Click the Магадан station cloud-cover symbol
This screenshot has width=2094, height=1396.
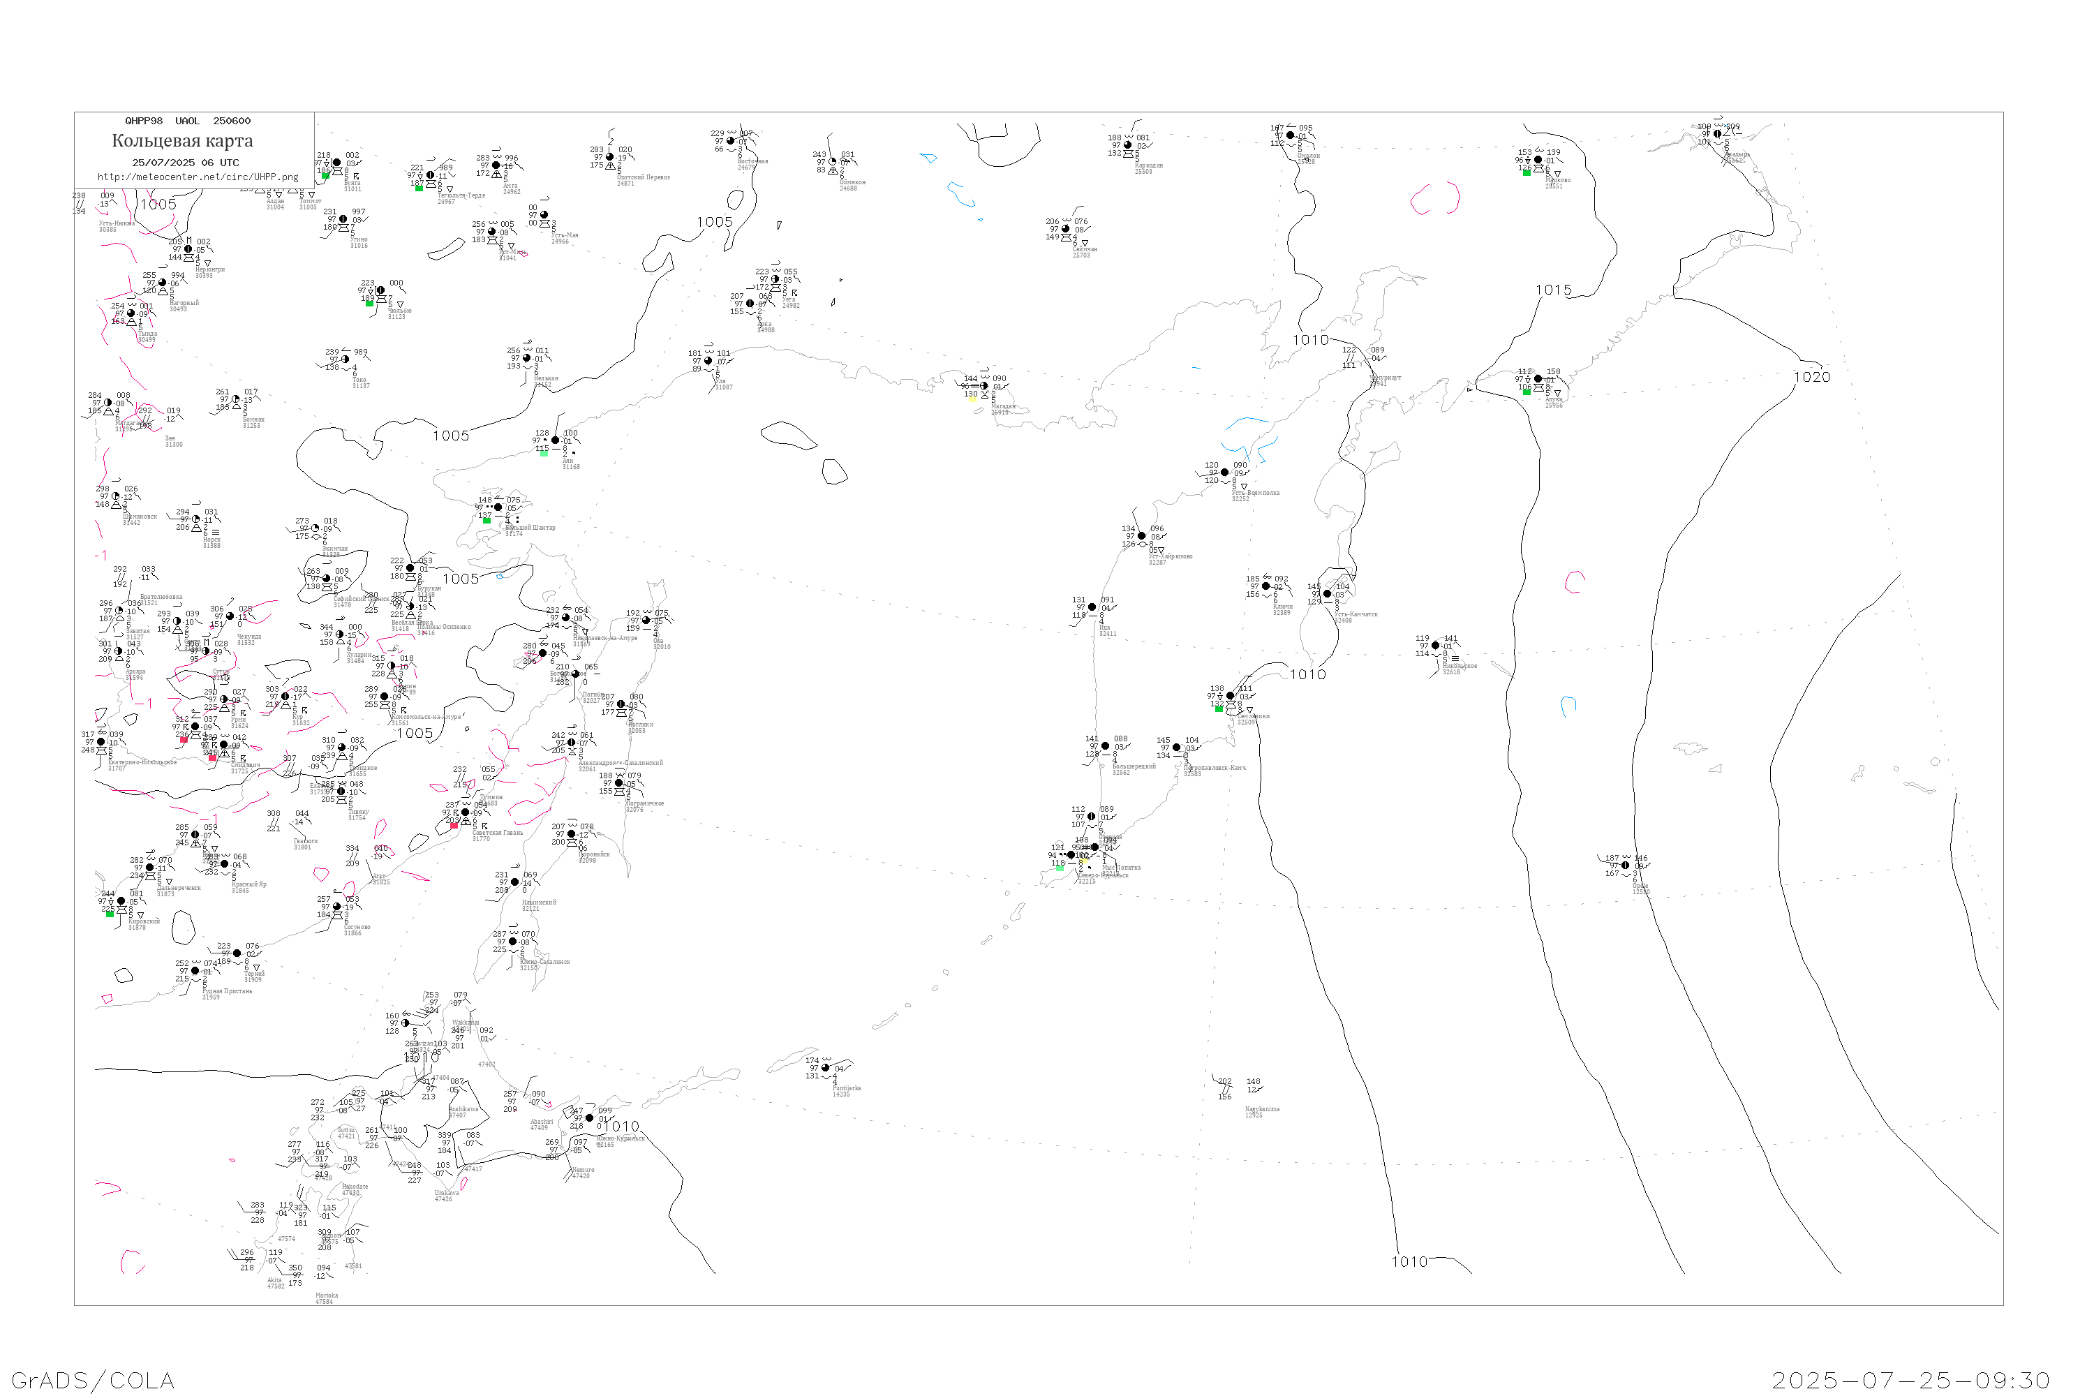pyautogui.click(x=983, y=387)
